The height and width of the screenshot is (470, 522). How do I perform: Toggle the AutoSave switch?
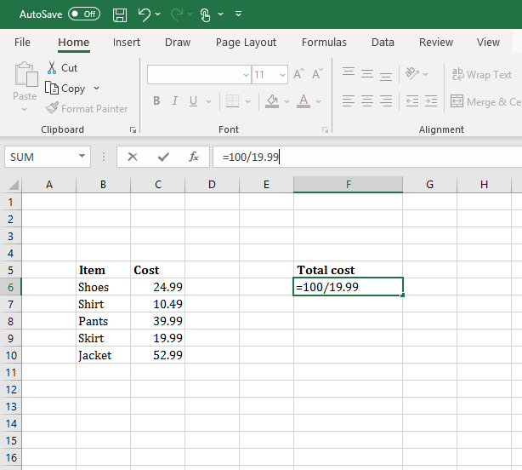click(x=83, y=14)
